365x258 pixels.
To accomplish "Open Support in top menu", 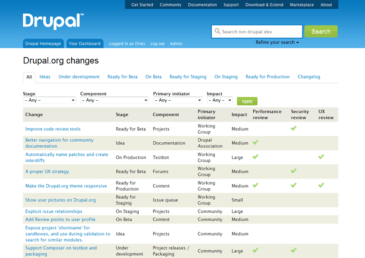I will pyautogui.click(x=231, y=5).
